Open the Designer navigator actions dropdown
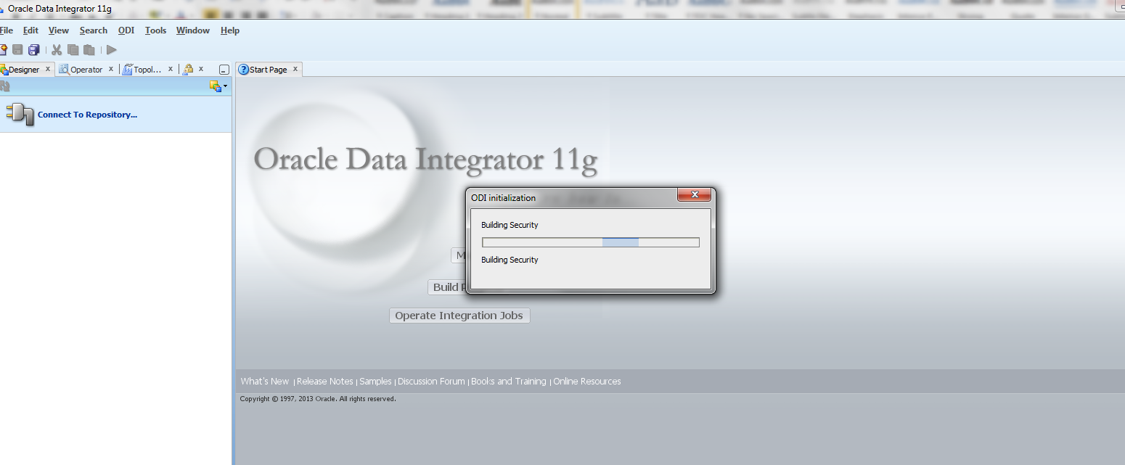This screenshot has width=1125, height=465. 218,86
